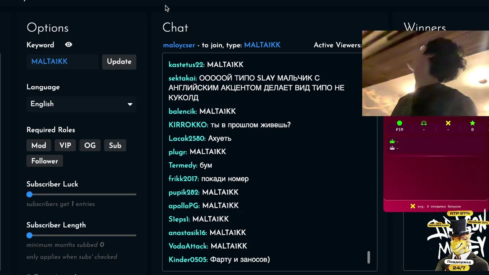Screen dimensions: 489x275
Task: Open maloycser channel link
Action: (179, 45)
